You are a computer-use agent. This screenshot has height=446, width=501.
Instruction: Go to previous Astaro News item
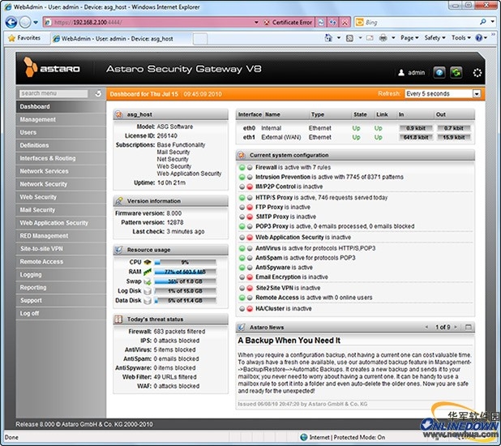(x=426, y=327)
